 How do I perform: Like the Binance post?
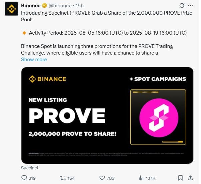(102, 178)
